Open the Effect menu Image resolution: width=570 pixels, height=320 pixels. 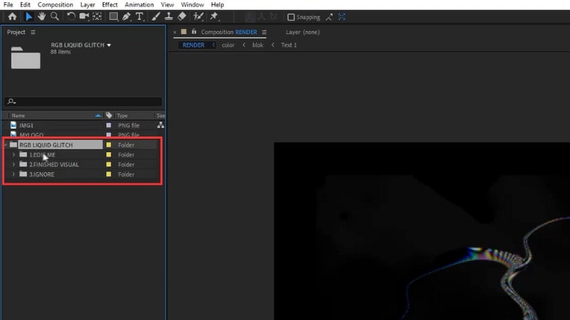point(110,5)
